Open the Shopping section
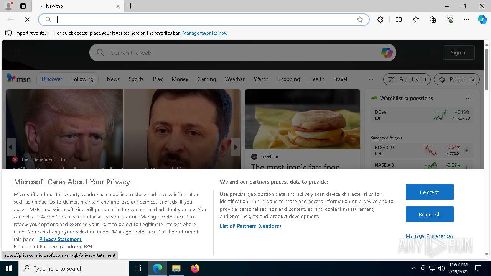 [288, 79]
